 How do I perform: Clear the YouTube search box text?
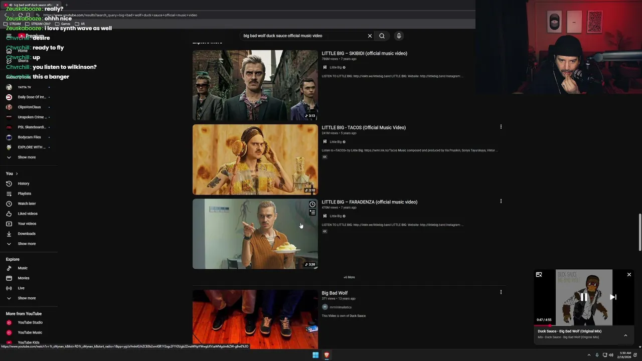[x=370, y=36]
